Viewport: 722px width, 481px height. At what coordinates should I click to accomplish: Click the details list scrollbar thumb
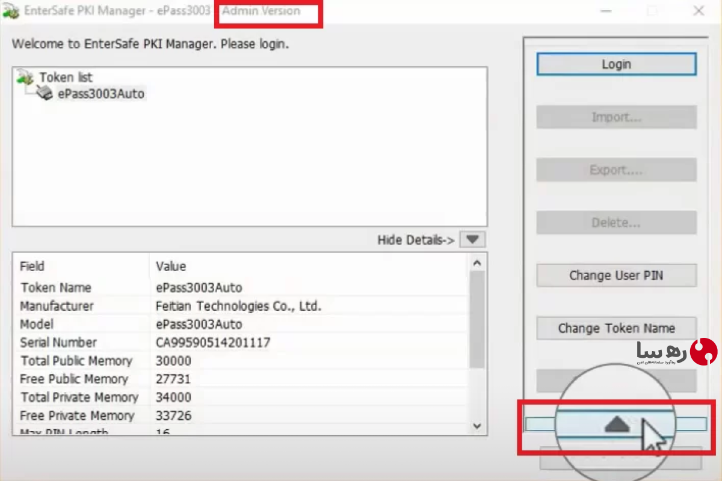click(x=477, y=319)
